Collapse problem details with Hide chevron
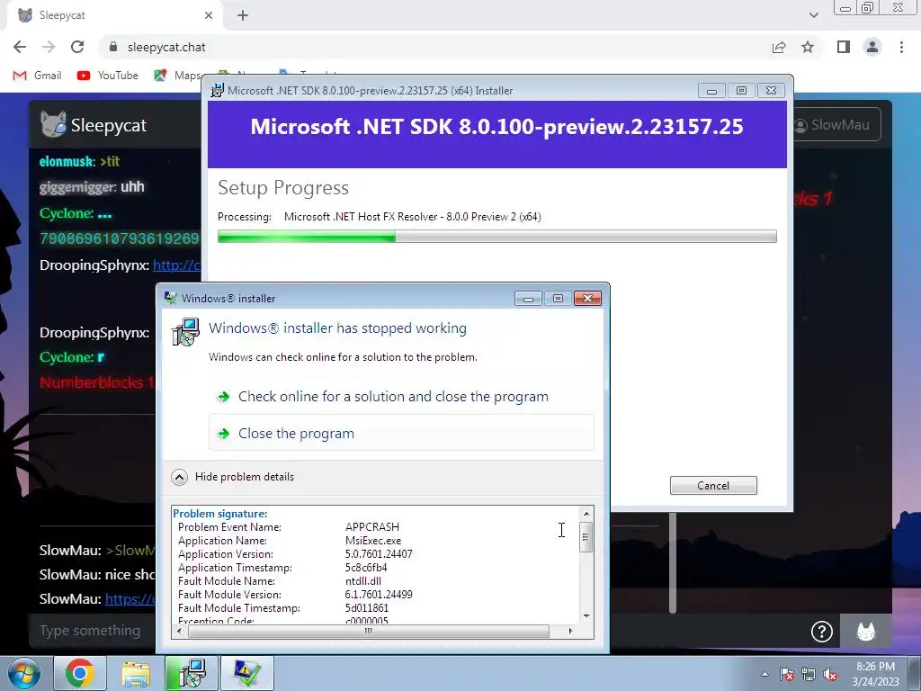 (x=180, y=477)
